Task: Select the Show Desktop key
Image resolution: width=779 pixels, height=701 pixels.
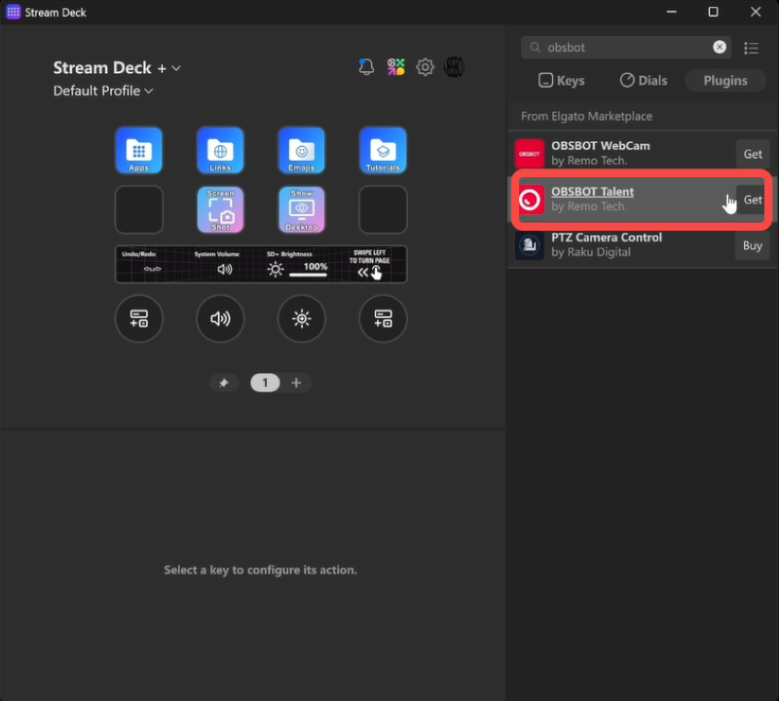Action: click(x=302, y=209)
